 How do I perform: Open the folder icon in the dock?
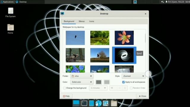click(114, 103)
